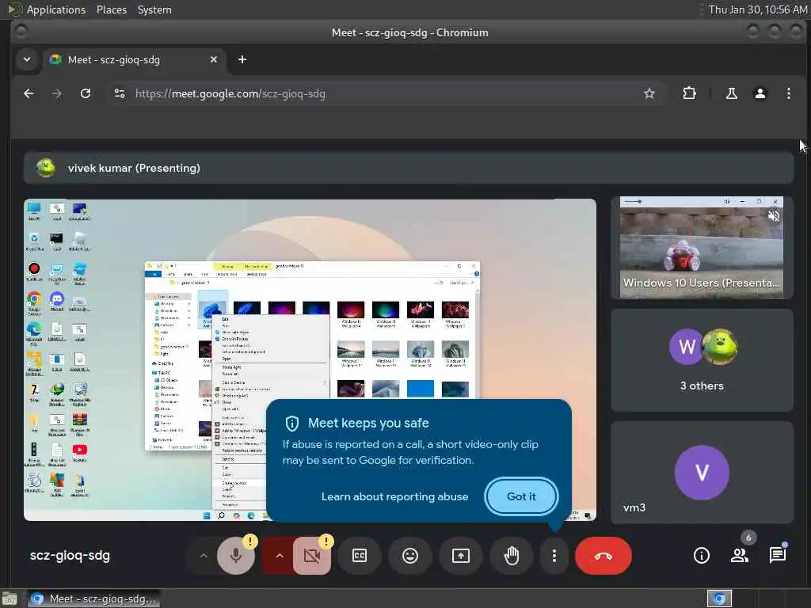Click the purple V avatar of vm3
This screenshot has width=811, height=608.
(x=702, y=473)
